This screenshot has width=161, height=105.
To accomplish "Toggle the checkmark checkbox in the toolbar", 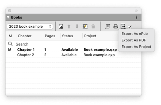I will click(130, 27).
